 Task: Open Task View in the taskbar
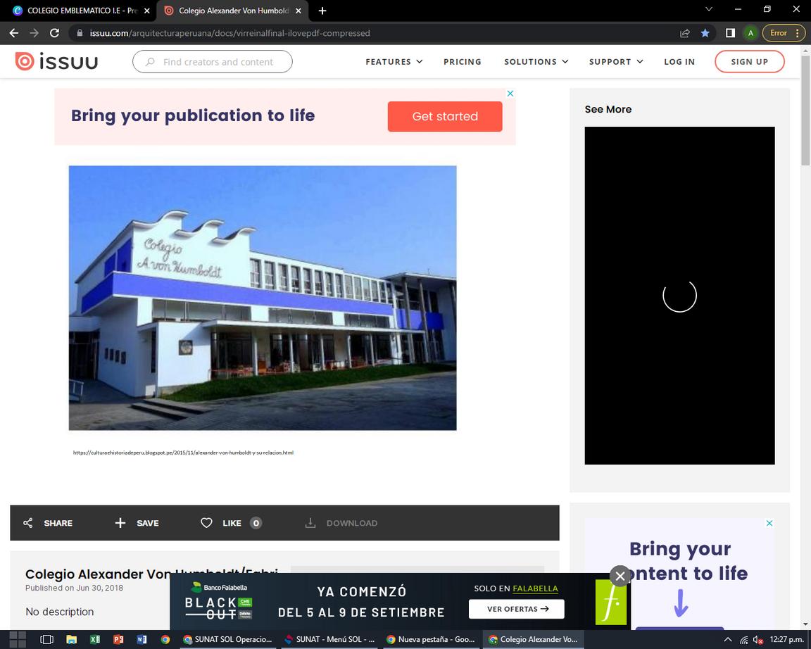(x=46, y=639)
